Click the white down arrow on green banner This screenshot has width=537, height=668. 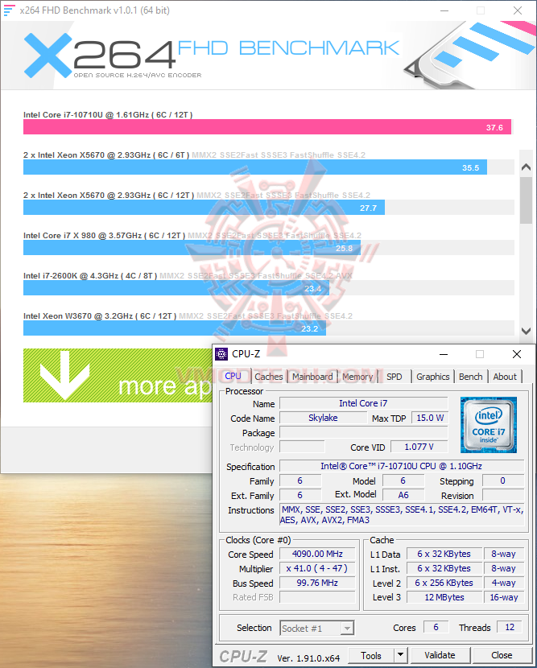[x=64, y=375]
